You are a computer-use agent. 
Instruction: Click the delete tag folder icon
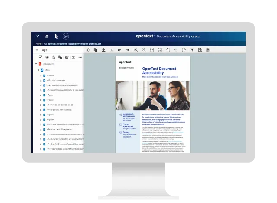[x=74, y=57]
